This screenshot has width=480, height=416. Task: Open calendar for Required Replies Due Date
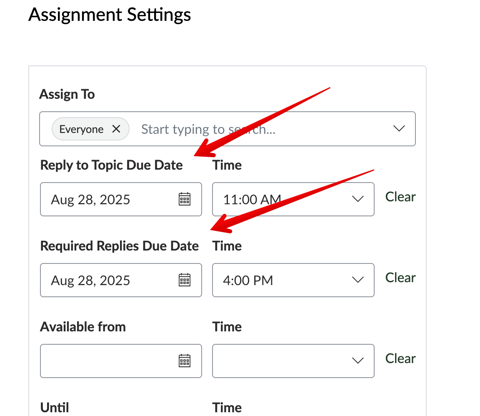coord(185,280)
